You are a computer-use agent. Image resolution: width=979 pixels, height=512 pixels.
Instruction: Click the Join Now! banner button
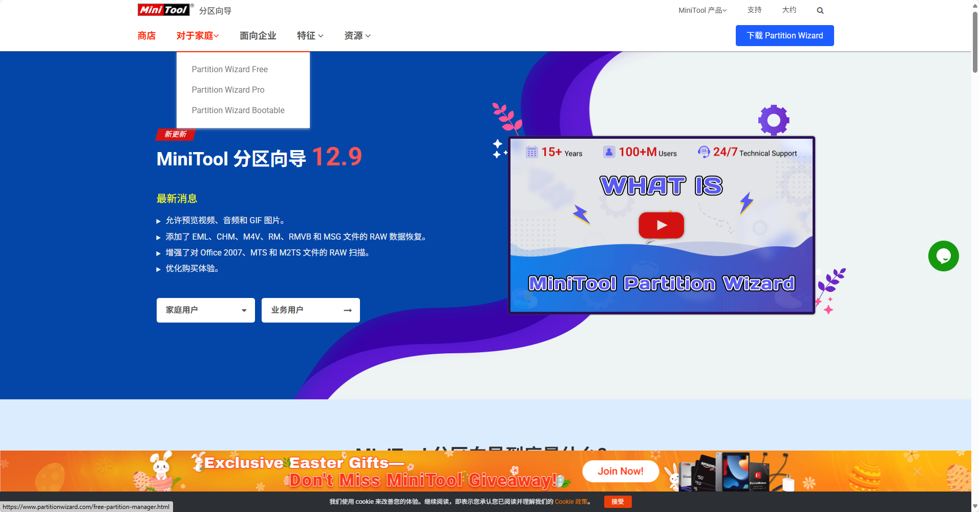pos(621,471)
